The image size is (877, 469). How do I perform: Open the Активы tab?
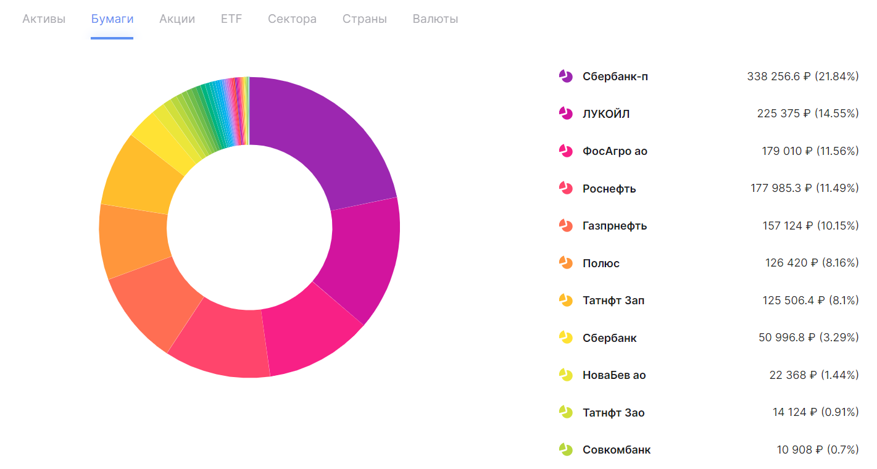coord(44,19)
